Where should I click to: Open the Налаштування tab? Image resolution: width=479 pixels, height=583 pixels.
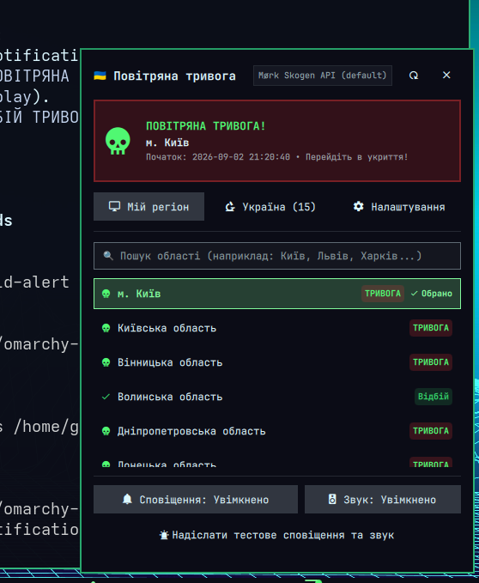click(x=398, y=206)
